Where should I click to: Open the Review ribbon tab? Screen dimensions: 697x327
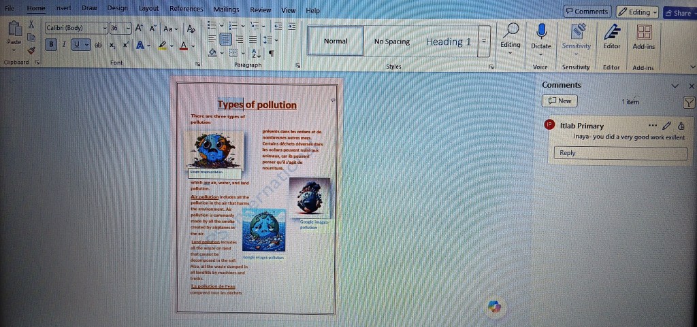tap(260, 10)
